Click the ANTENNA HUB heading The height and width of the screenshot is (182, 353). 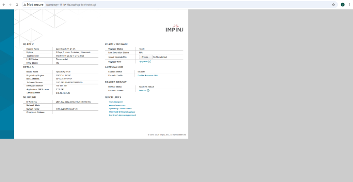click(x=114, y=67)
